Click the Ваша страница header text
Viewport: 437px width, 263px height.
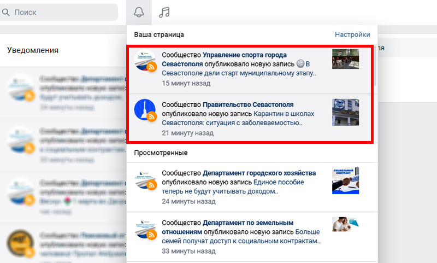click(x=159, y=34)
